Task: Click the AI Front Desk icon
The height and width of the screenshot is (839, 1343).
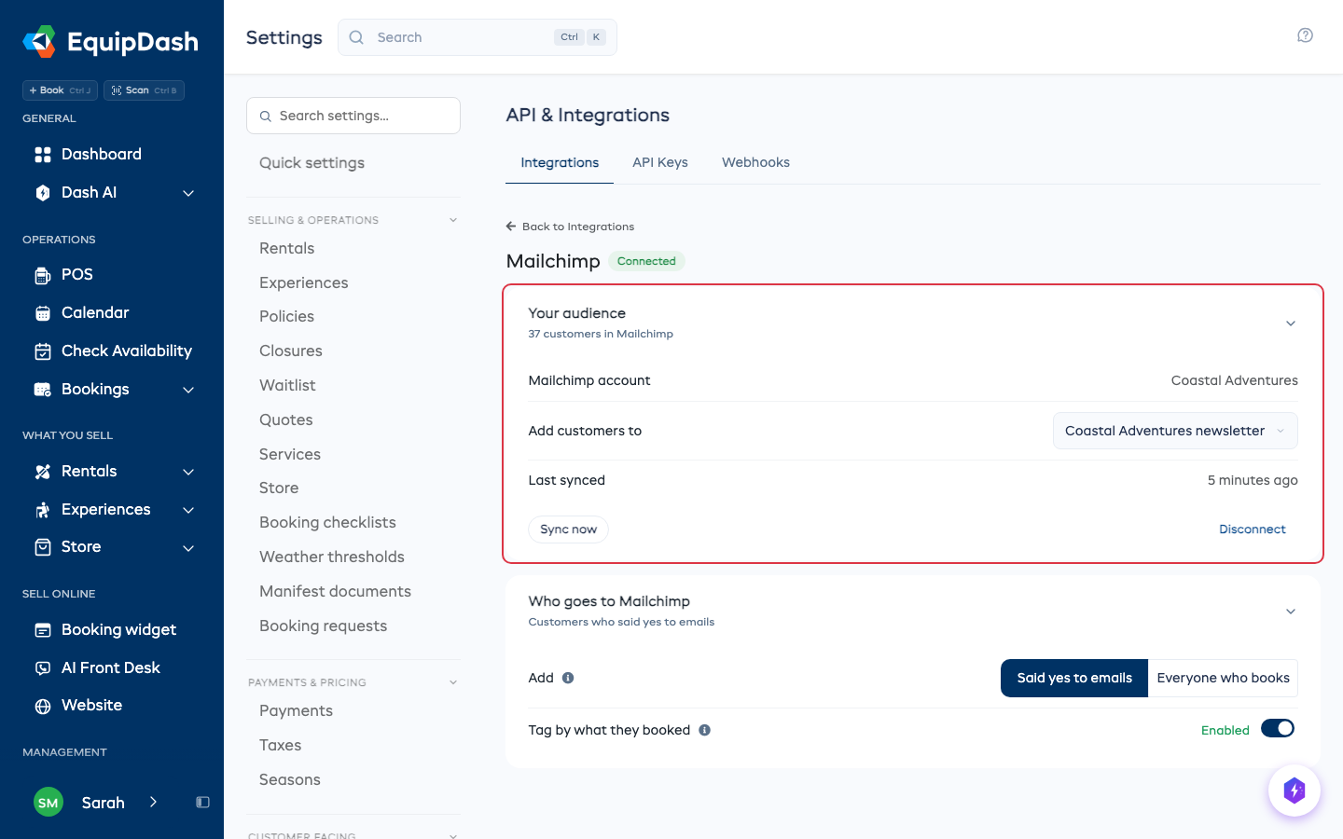Action: pyautogui.click(x=43, y=668)
